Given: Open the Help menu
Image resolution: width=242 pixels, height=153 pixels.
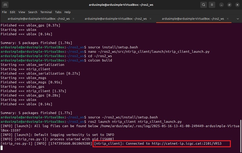Looking at the screenshot, I should (x=67, y=12).
